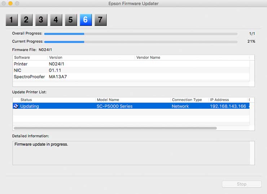
Task: Click highlighted step 6 icon
Action: [x=86, y=20]
